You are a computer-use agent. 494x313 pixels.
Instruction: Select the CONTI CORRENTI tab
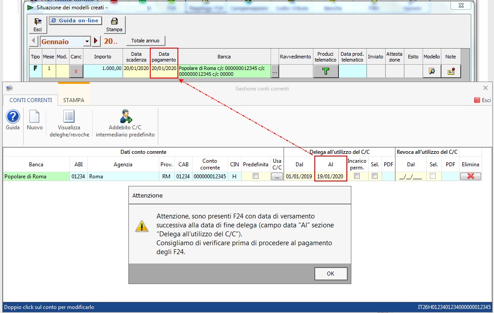31,100
